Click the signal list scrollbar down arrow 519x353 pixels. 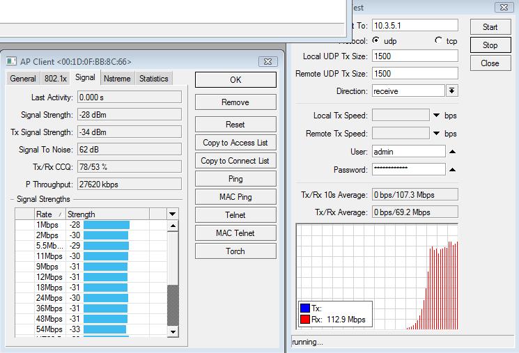[x=173, y=332]
